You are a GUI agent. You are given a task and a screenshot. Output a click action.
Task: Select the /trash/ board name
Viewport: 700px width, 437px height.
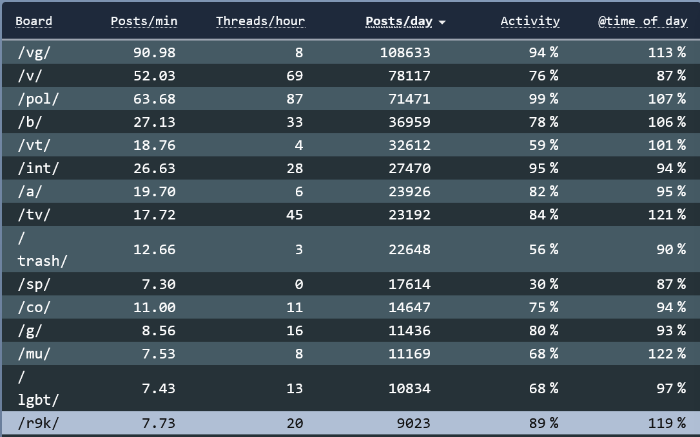tap(43, 249)
